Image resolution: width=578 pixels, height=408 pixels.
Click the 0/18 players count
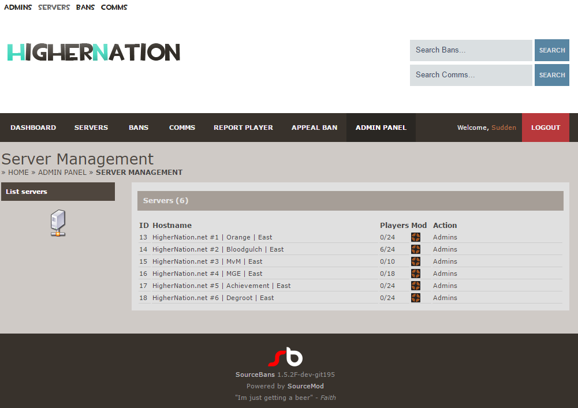tap(387, 274)
